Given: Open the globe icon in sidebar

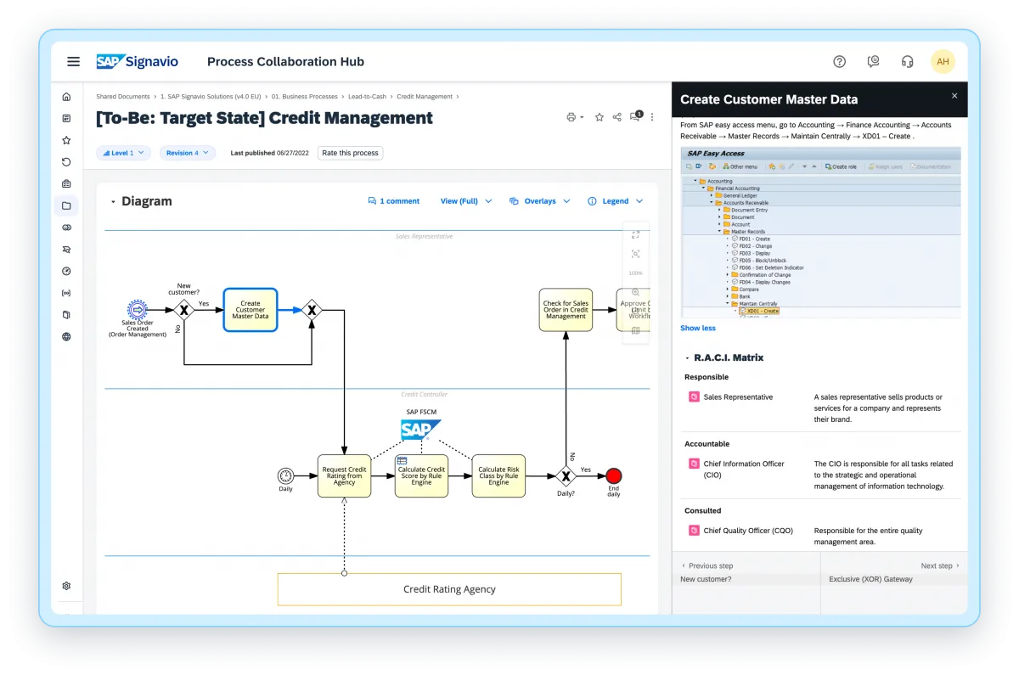Looking at the screenshot, I should click(66, 336).
